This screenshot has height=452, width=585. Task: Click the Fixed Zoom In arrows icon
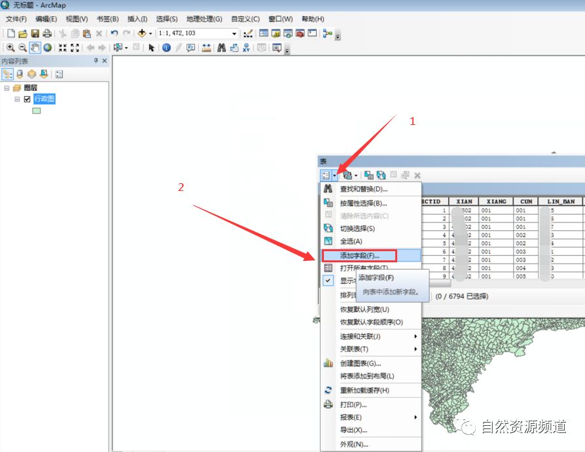pyautogui.click(x=63, y=48)
